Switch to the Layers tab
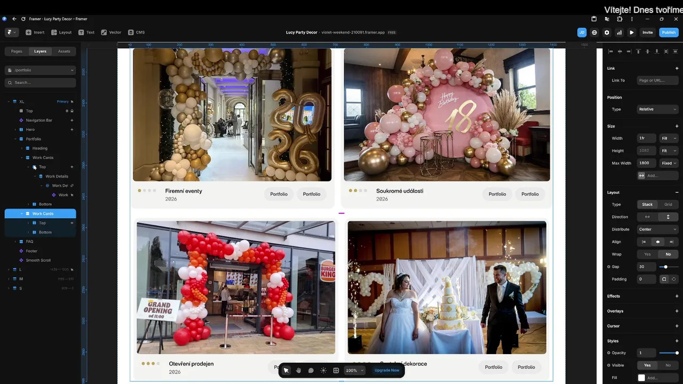Screen dimensions: 683x384 tap(40, 51)
